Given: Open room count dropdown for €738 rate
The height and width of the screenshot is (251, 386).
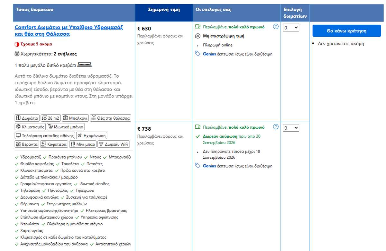Looking at the screenshot, I should pyautogui.click(x=291, y=128).
